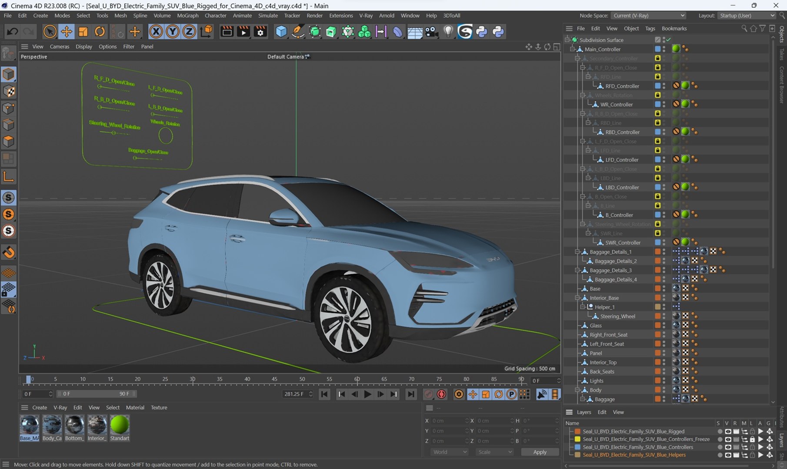
Task: Toggle X axis lock
Action: (x=156, y=31)
